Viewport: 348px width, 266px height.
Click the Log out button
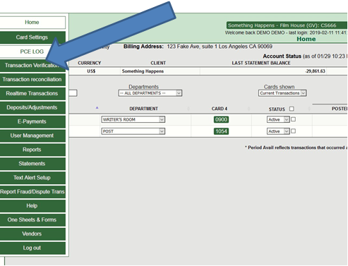[x=32, y=248]
